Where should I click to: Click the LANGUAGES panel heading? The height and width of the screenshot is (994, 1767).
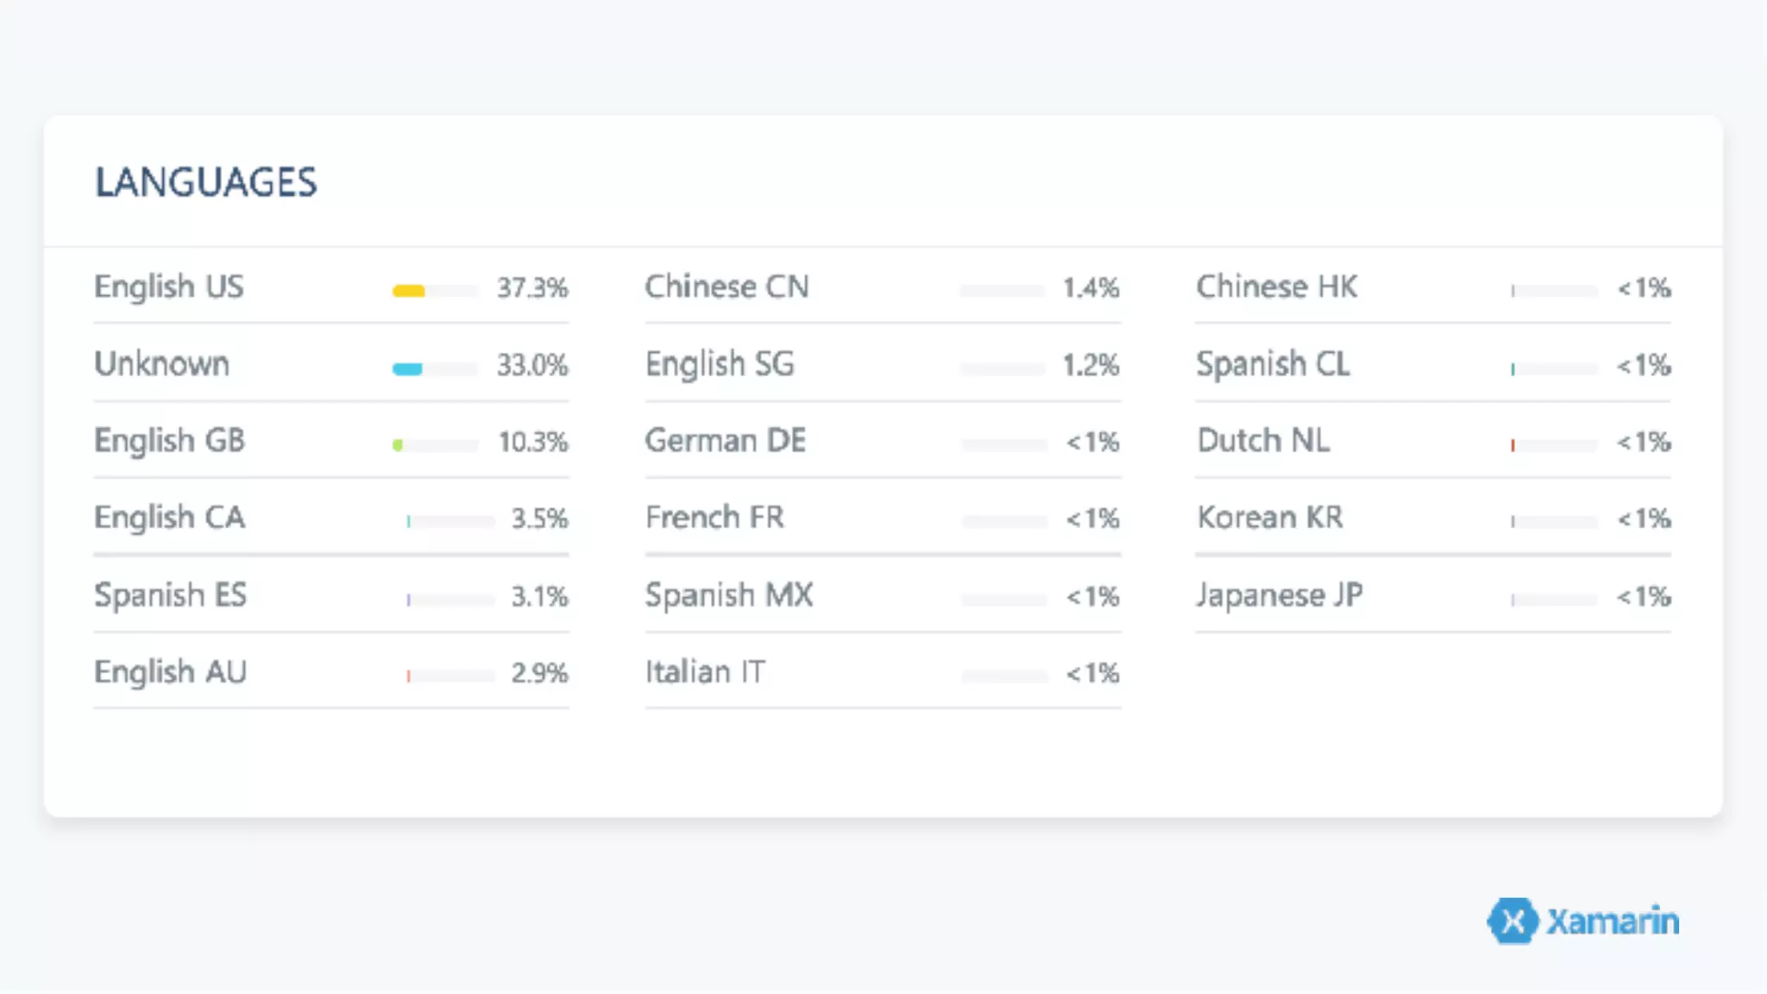click(205, 182)
